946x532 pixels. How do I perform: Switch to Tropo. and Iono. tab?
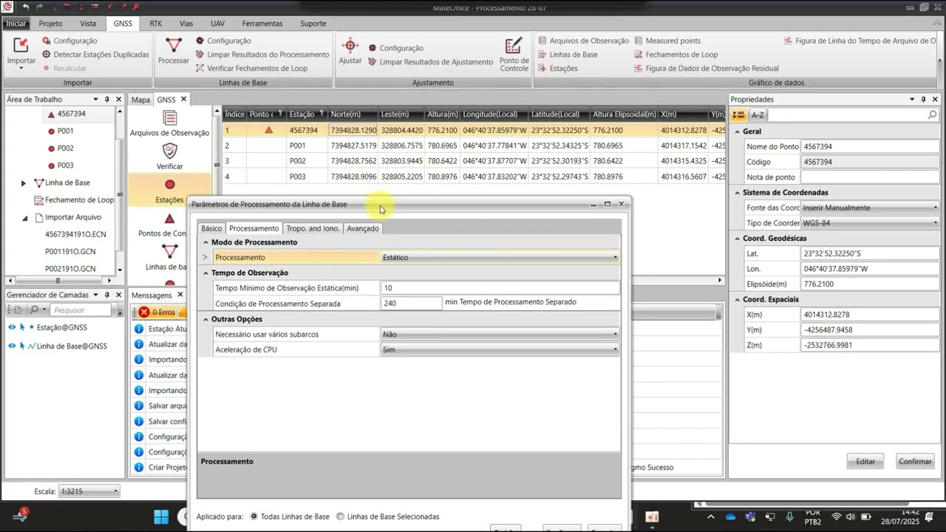pos(313,228)
